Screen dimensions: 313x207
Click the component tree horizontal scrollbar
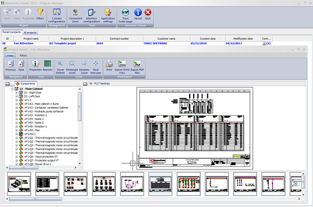click(24, 168)
